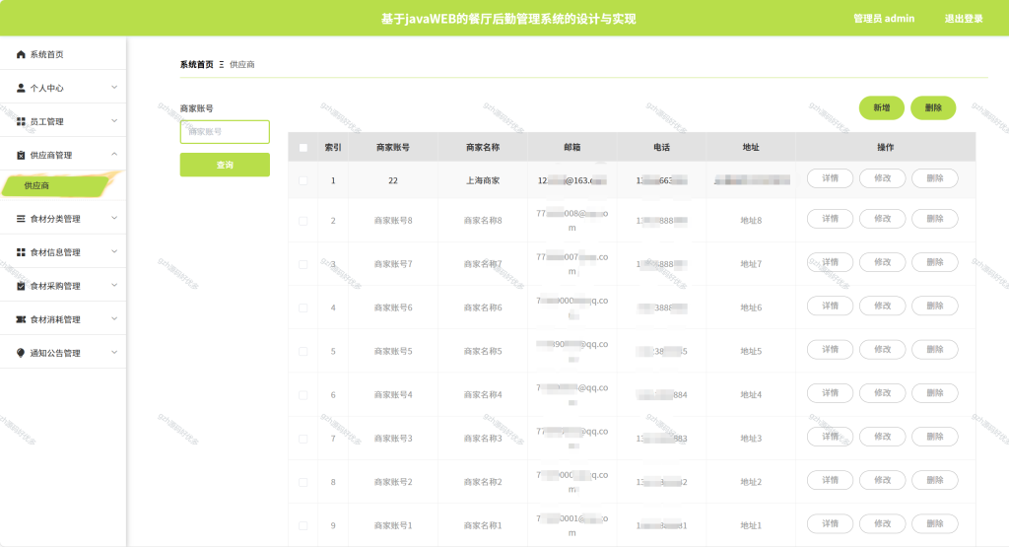This screenshot has height=547, width=1009.
Task: Click the home icon beside 系统首页
Action: (21, 55)
